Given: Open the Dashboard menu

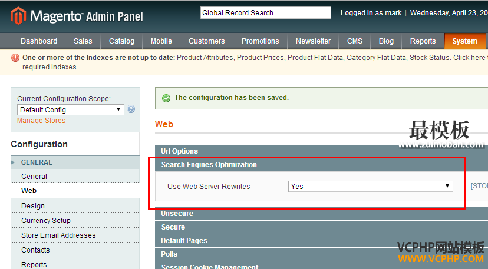Looking at the screenshot, I should pyautogui.click(x=39, y=41).
